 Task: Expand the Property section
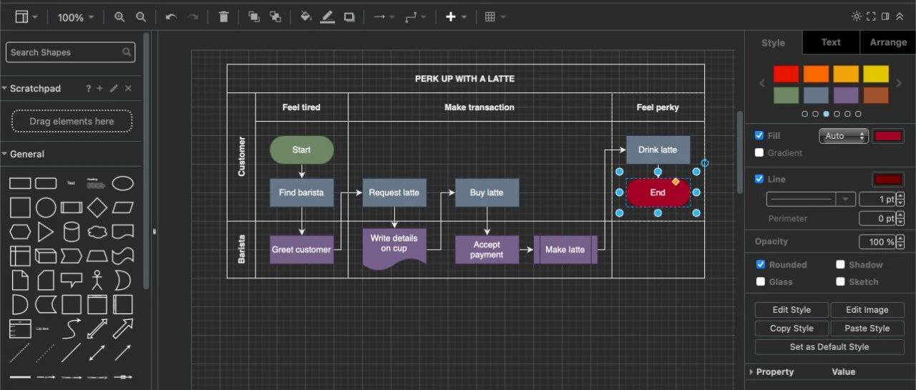751,371
